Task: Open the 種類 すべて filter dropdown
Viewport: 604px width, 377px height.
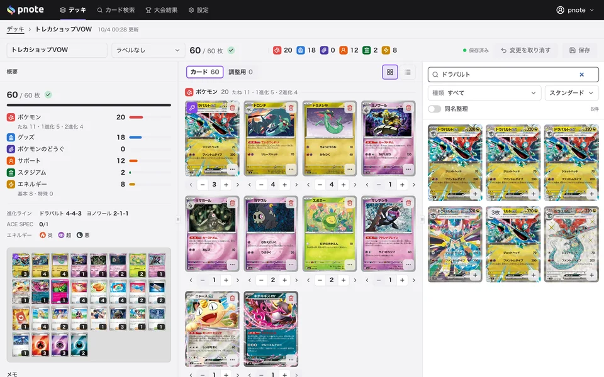Action: point(484,93)
